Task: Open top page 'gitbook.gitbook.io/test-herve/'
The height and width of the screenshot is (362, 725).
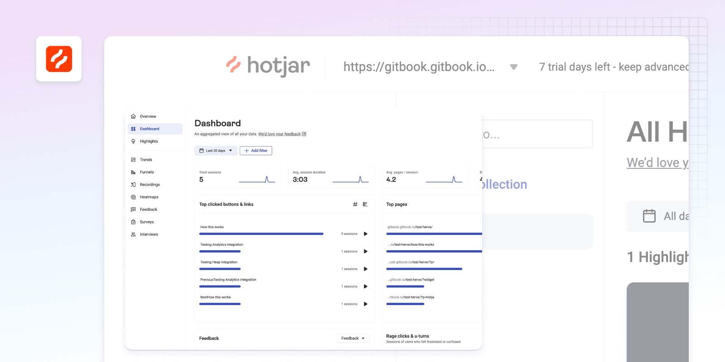Action: (410, 227)
